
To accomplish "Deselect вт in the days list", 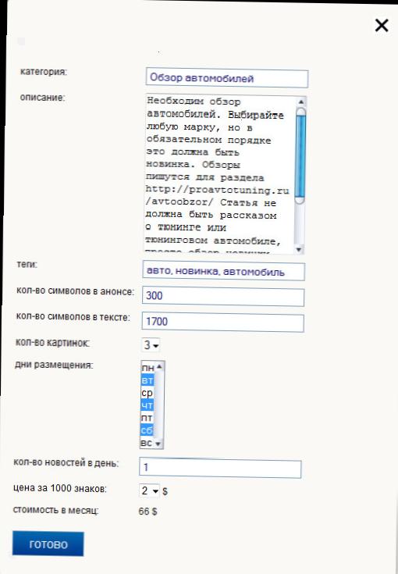I will [x=147, y=380].
